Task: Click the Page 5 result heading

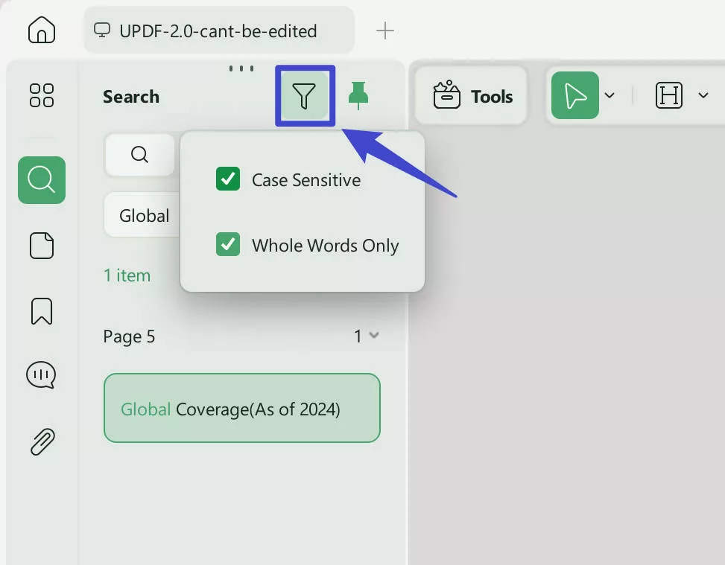Action: point(129,336)
